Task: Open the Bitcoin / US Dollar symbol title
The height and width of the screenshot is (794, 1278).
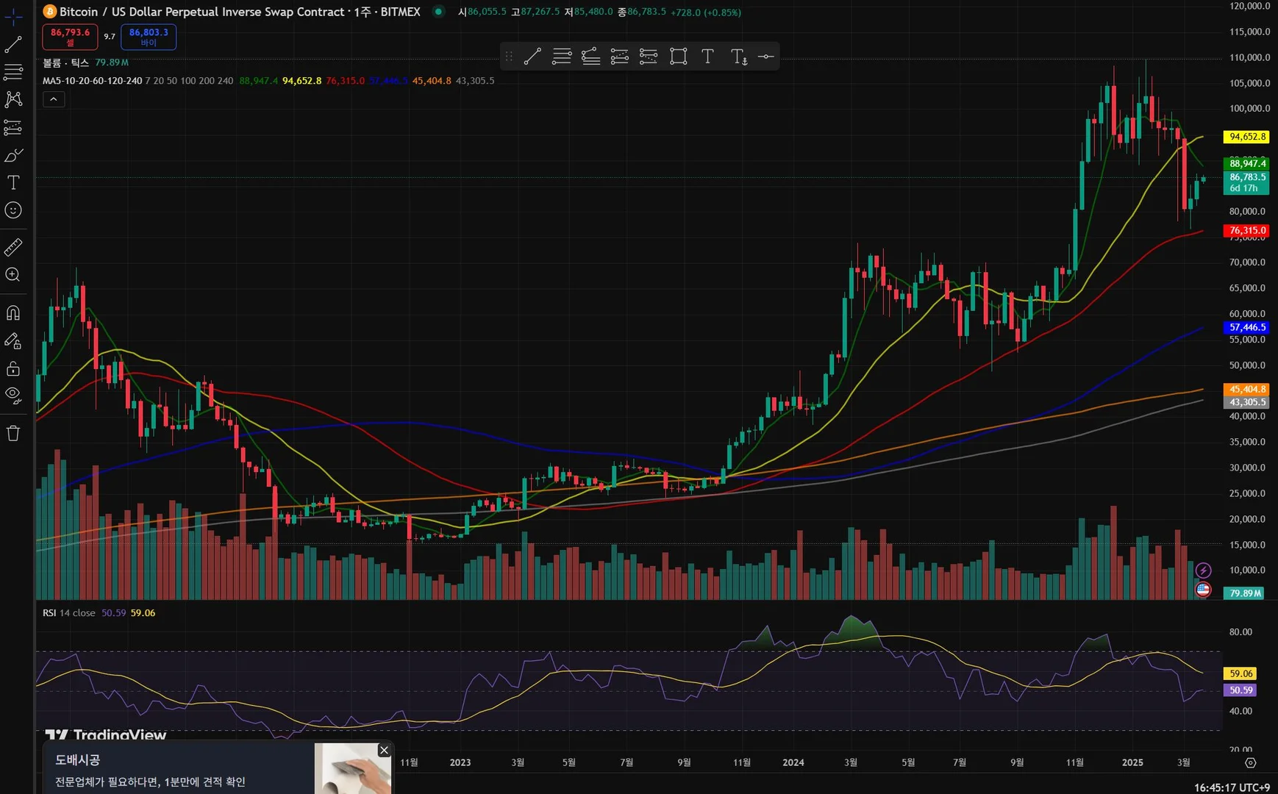Action: coord(240,12)
